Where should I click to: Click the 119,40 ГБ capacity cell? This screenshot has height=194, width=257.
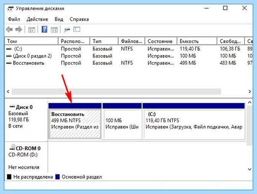click(x=190, y=49)
